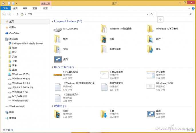Click the 中 input method indicator
This screenshot has height=133, width=196.
[x=160, y=19]
